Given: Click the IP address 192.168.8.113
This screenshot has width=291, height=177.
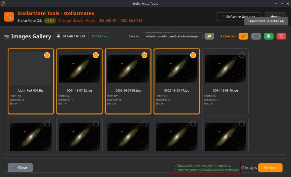Looking at the screenshot, I should pyautogui.click(x=131, y=21).
